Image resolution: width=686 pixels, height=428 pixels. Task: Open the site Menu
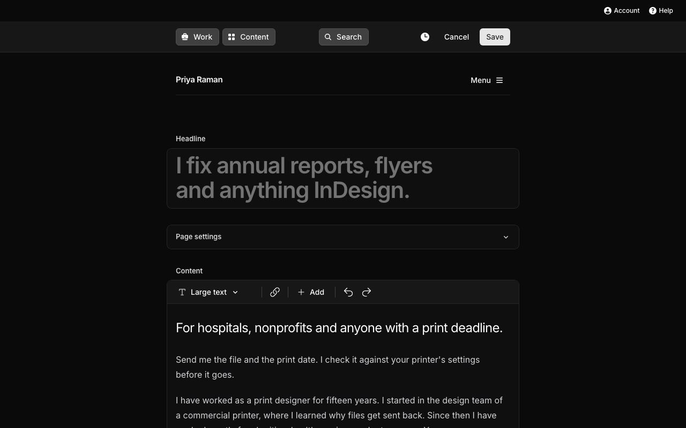click(487, 80)
